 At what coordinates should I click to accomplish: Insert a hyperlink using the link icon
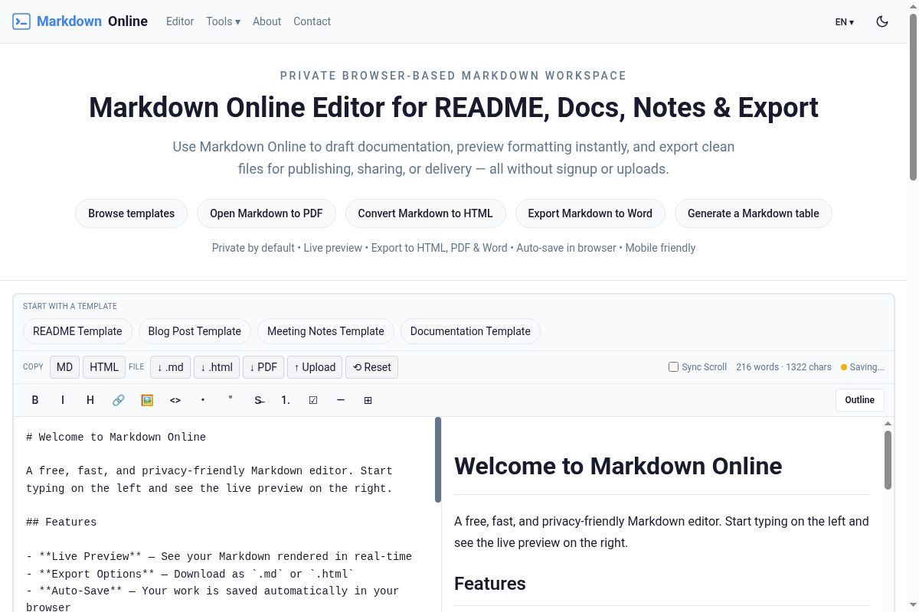(119, 400)
